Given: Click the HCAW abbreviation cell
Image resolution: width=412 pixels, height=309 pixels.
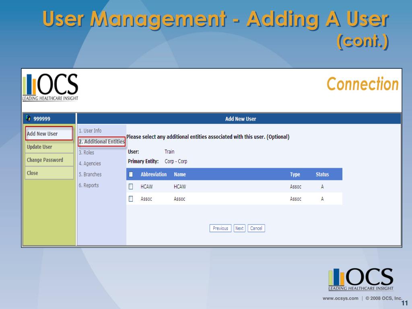Looking at the screenshot, I should [x=146, y=187].
